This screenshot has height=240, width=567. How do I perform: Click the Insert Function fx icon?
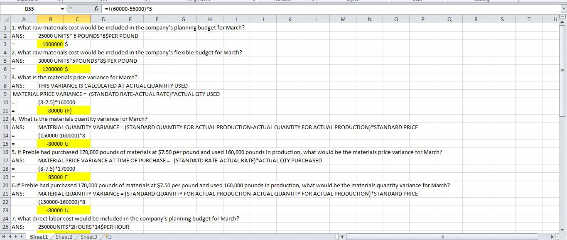point(96,9)
